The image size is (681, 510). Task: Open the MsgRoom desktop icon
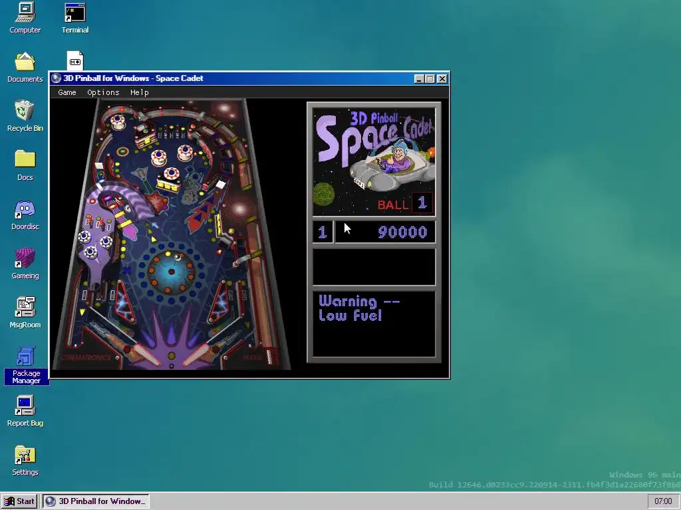tap(25, 312)
